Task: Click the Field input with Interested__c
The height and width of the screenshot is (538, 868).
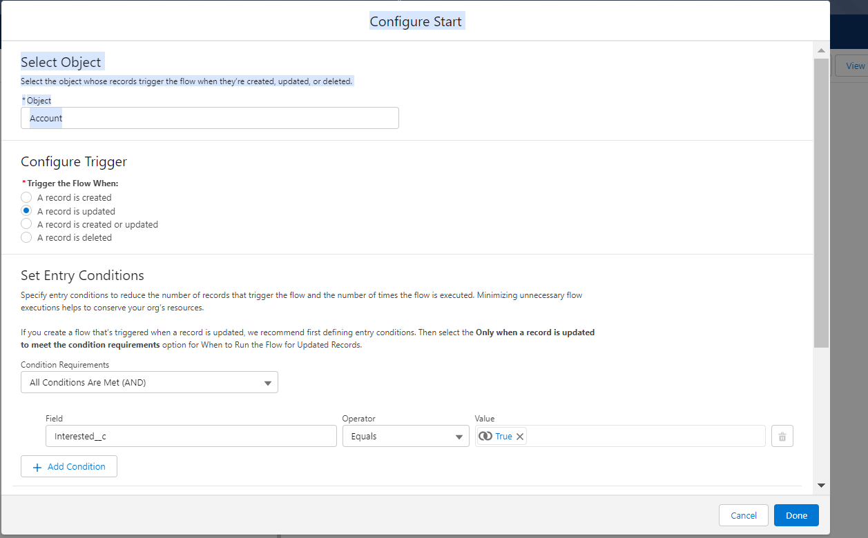Action: click(x=191, y=437)
